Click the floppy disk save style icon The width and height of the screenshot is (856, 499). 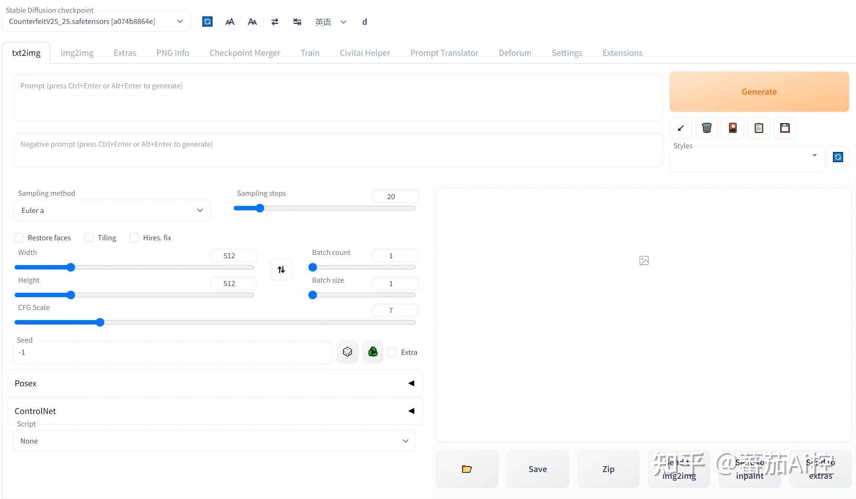point(785,128)
